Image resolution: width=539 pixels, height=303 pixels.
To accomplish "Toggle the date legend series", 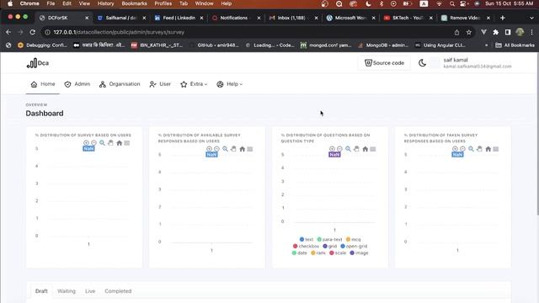I will (x=299, y=252).
